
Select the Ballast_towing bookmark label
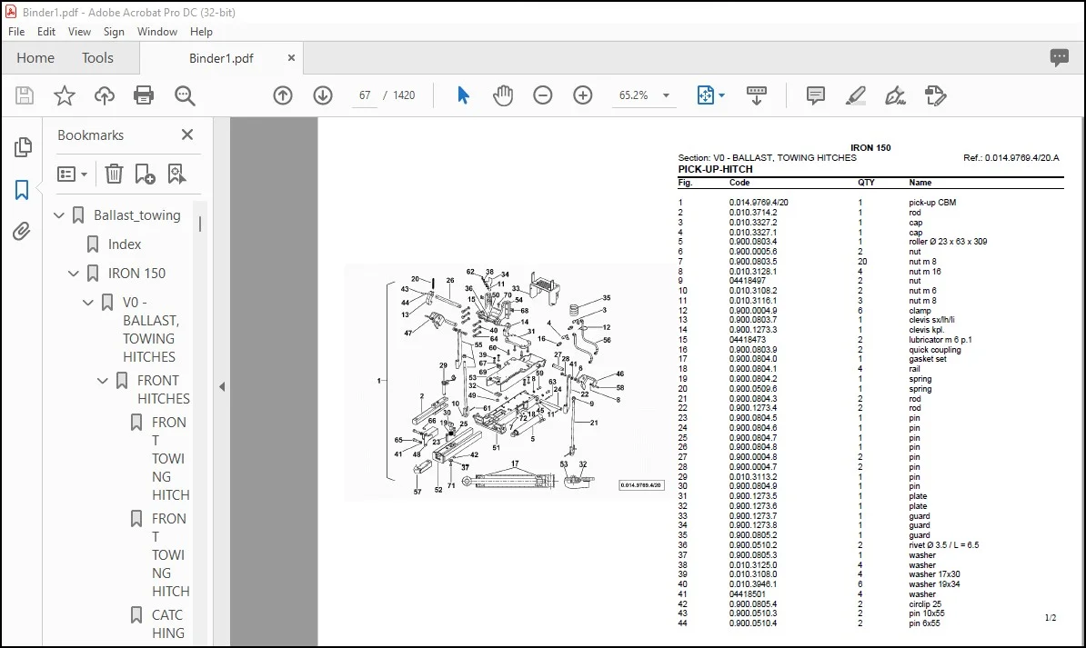(137, 215)
